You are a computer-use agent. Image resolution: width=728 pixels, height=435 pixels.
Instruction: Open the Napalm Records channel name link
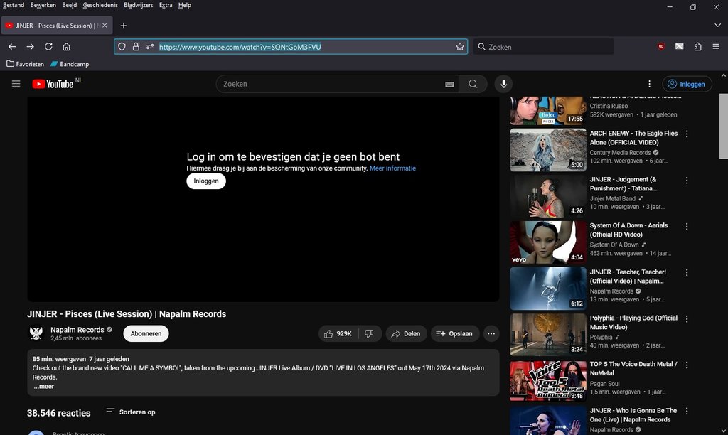tap(77, 330)
